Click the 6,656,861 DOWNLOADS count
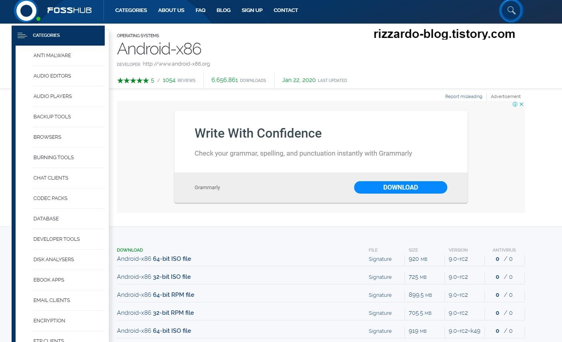The image size is (562, 342). (x=239, y=80)
